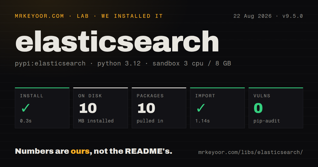The width and height of the screenshot is (318, 167).
Task: Click the '10' value above 'pulled in'
Action: pos(146,108)
